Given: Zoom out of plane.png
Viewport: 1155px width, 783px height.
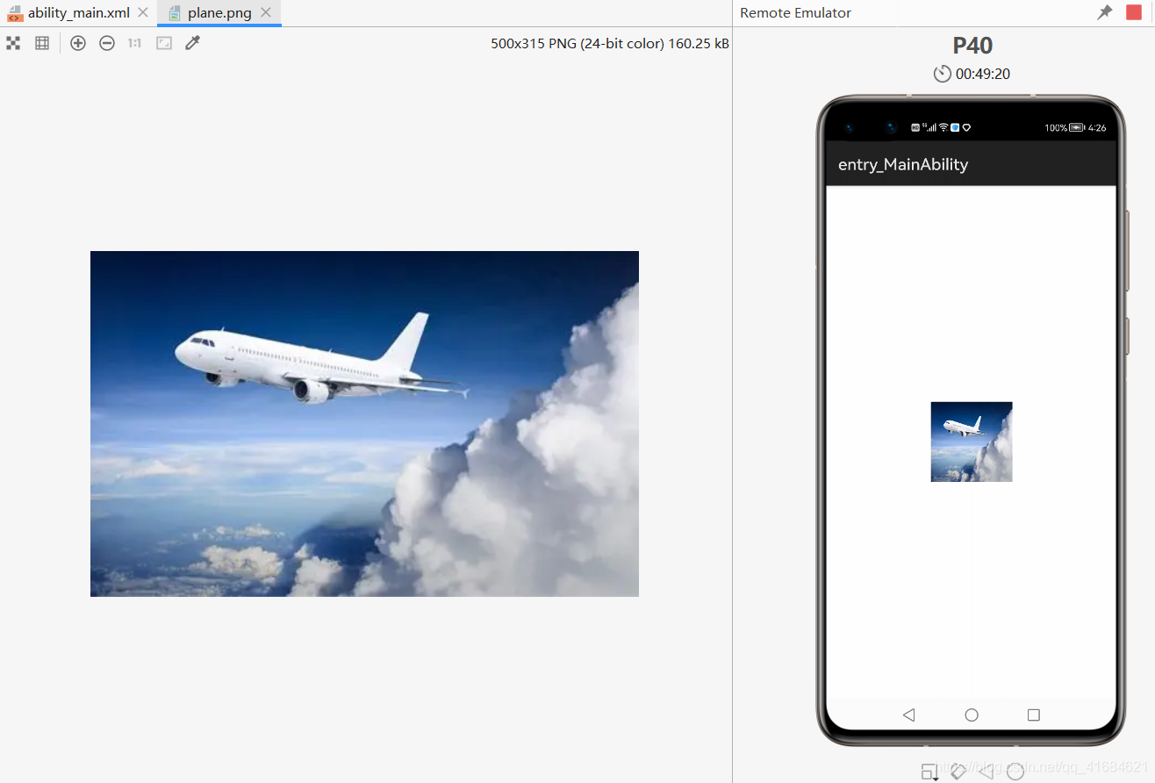Looking at the screenshot, I should (106, 43).
